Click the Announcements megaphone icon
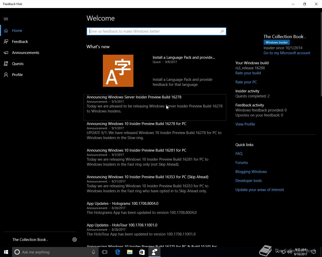The width and height of the screenshot is (322, 257). click(x=6, y=53)
